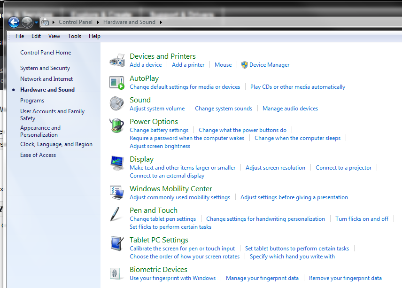Click Hardware and Sound in the breadcrumb
Image resolution: width=402 pixels, height=288 pixels.
tap(129, 22)
